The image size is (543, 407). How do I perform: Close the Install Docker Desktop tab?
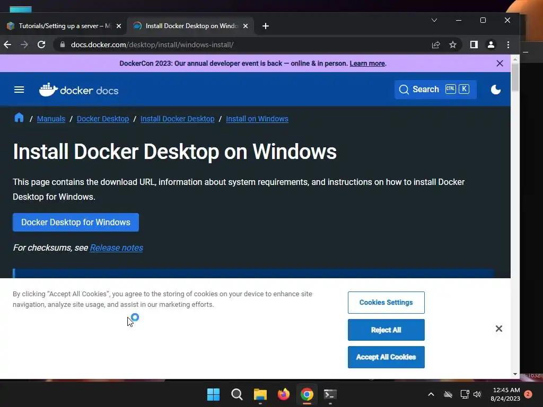(246, 26)
